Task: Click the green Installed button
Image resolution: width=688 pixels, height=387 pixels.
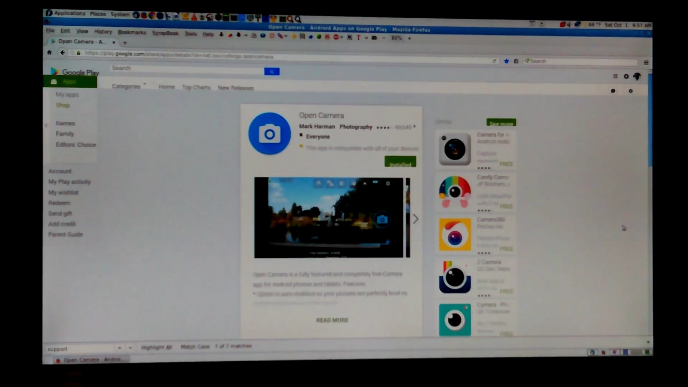Action: (400, 162)
